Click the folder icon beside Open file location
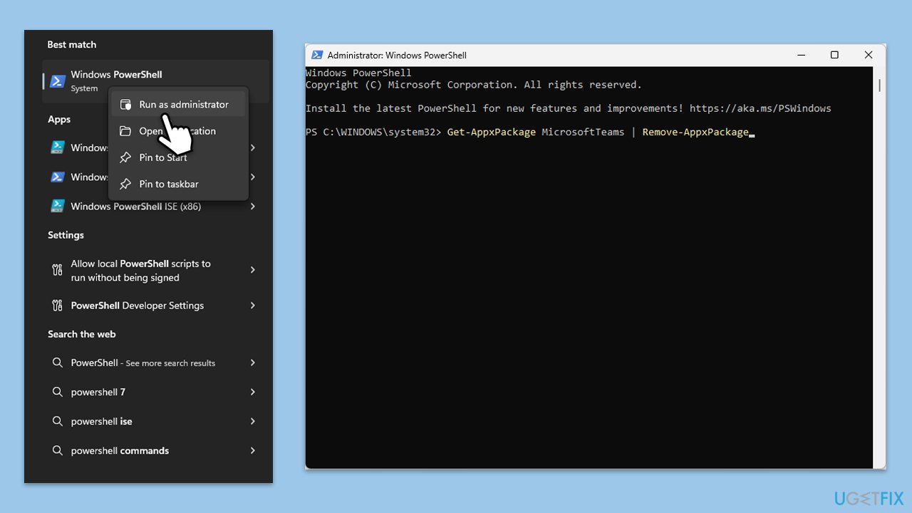Image resolution: width=912 pixels, height=513 pixels. click(125, 131)
